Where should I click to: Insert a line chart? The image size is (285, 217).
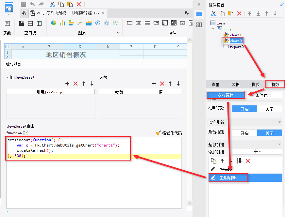coord(80,23)
